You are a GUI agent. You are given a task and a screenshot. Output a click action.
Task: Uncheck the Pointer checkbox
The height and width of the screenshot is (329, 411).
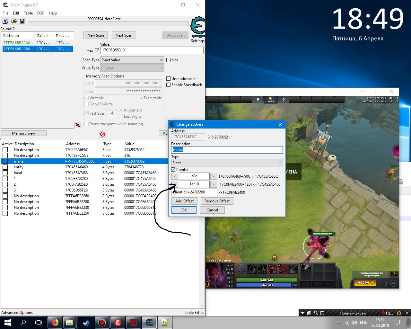(x=173, y=169)
